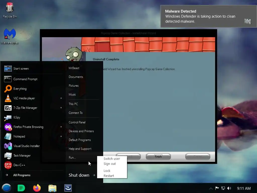
Task: Open the green notes app on taskbar
Action: point(21,188)
